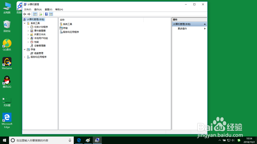Open the 帮助(H) menu
Screen dimensions: 257x144
[59, 9]
